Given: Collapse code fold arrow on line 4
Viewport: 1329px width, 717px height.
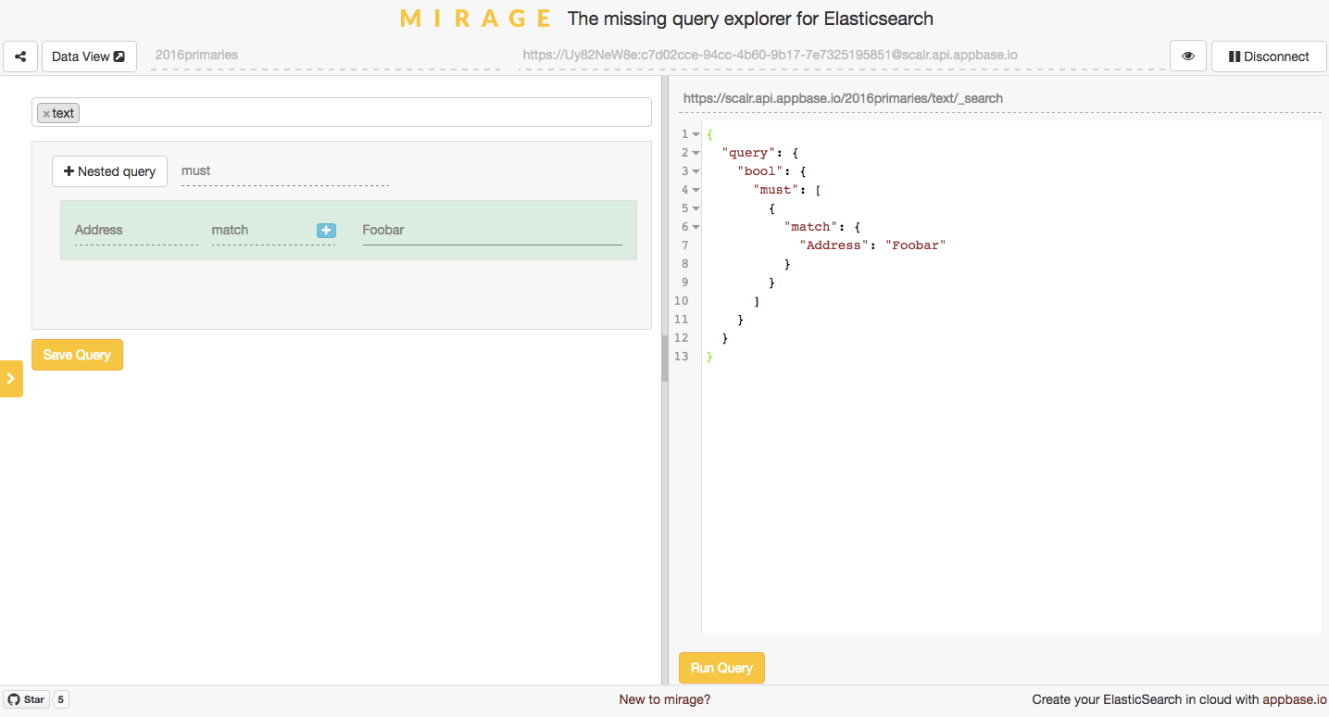Looking at the screenshot, I should click(x=696, y=190).
